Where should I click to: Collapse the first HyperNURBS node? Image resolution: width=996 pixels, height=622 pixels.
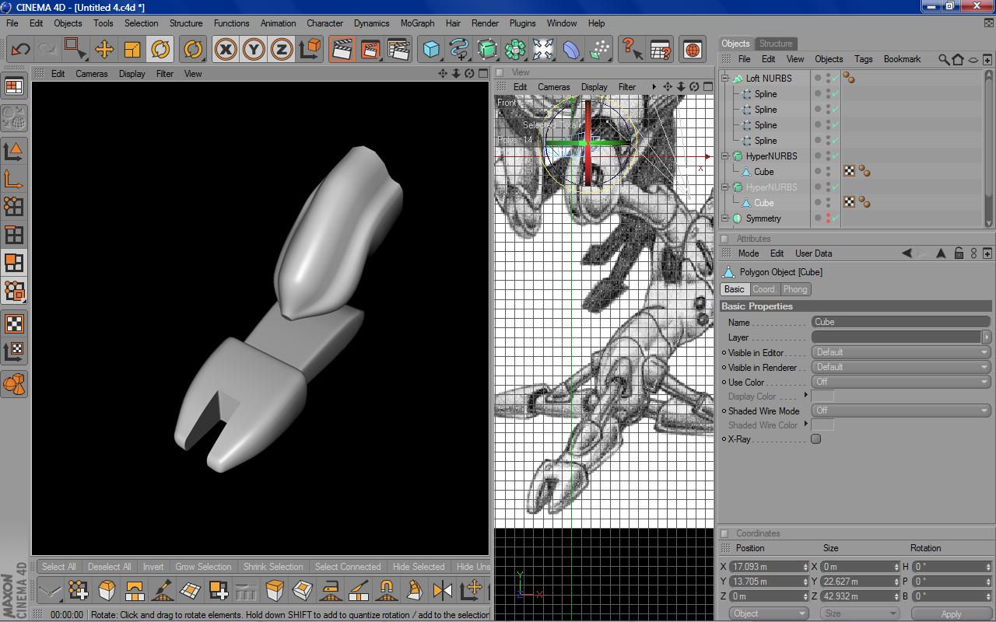pos(725,156)
